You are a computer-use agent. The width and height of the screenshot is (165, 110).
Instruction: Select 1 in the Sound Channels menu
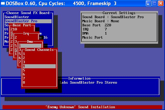point(39,54)
